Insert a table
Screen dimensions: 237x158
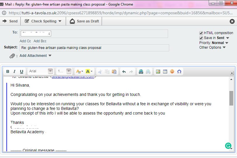pyautogui.click(x=165, y=71)
